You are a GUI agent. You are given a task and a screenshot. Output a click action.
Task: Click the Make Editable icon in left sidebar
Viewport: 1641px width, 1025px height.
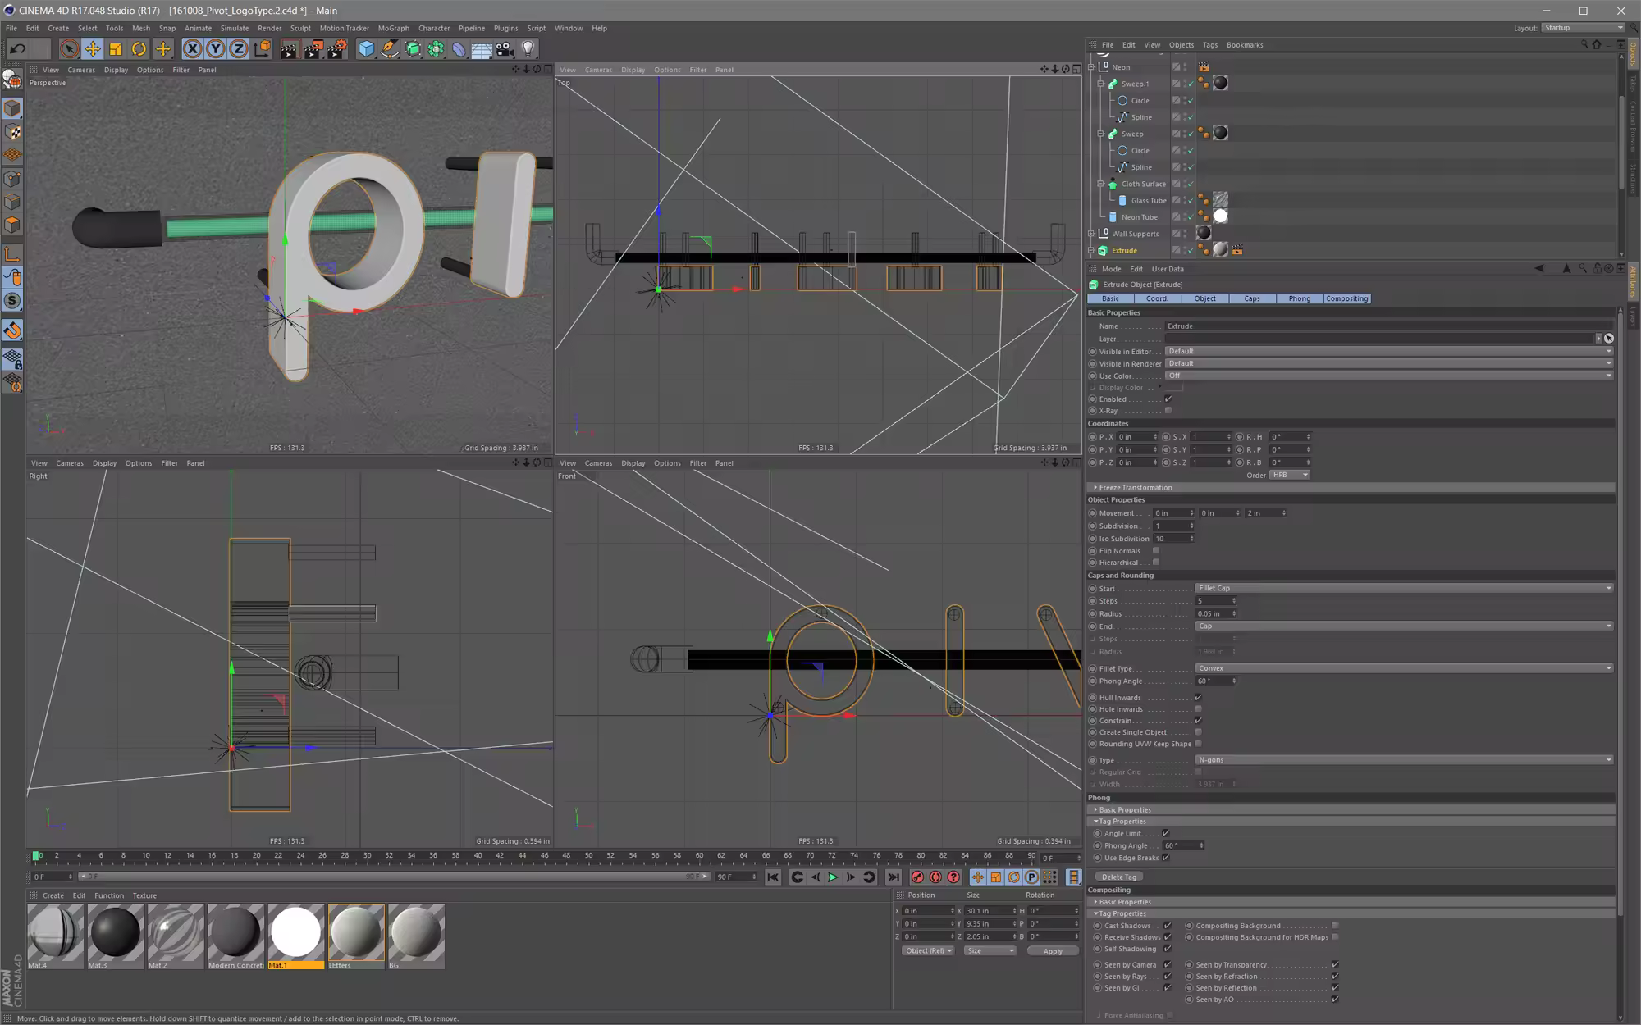click(12, 79)
